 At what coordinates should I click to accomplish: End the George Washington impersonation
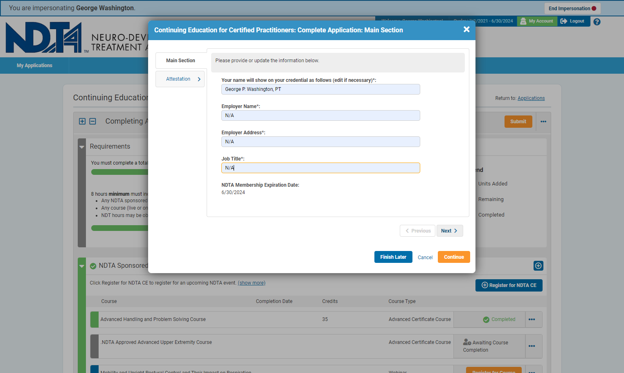tap(572, 9)
